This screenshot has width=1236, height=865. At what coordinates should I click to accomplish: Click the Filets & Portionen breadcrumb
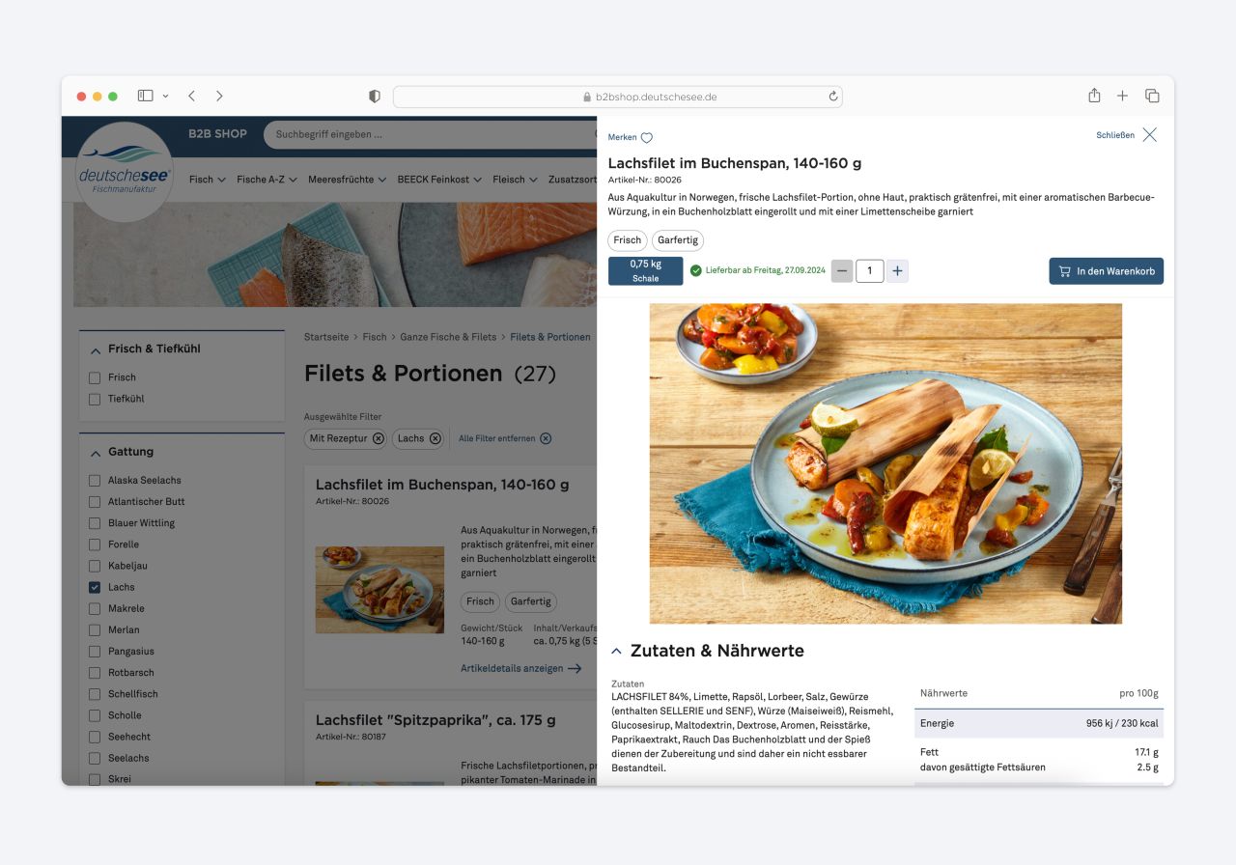point(550,337)
